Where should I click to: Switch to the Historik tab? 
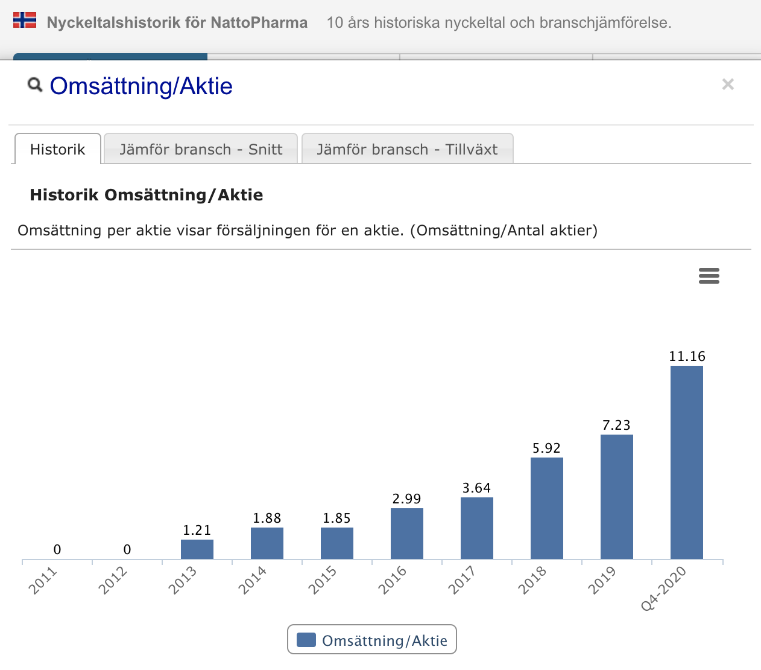coord(58,149)
